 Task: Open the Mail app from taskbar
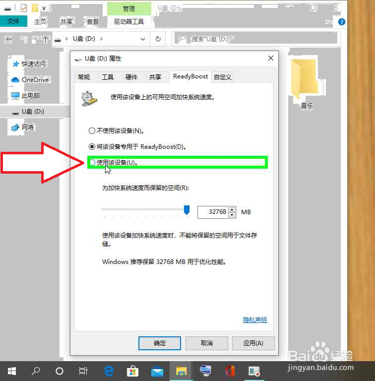(157, 371)
